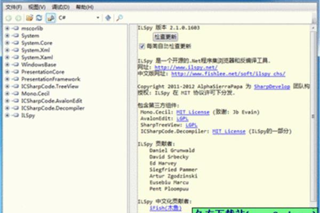Viewport: 320px width, 213px height.
Task: Click the PresentationFramework assembly icon
Action: (x=15, y=79)
